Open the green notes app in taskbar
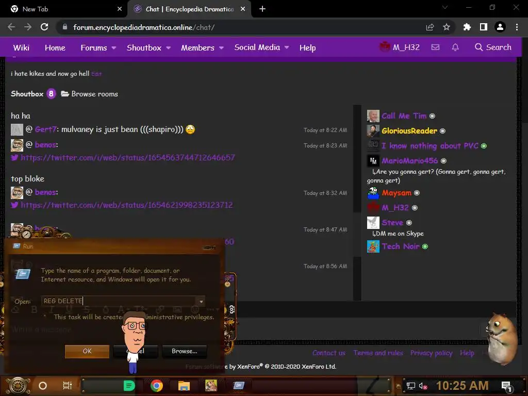This screenshot has width=528, height=396. coord(129,385)
